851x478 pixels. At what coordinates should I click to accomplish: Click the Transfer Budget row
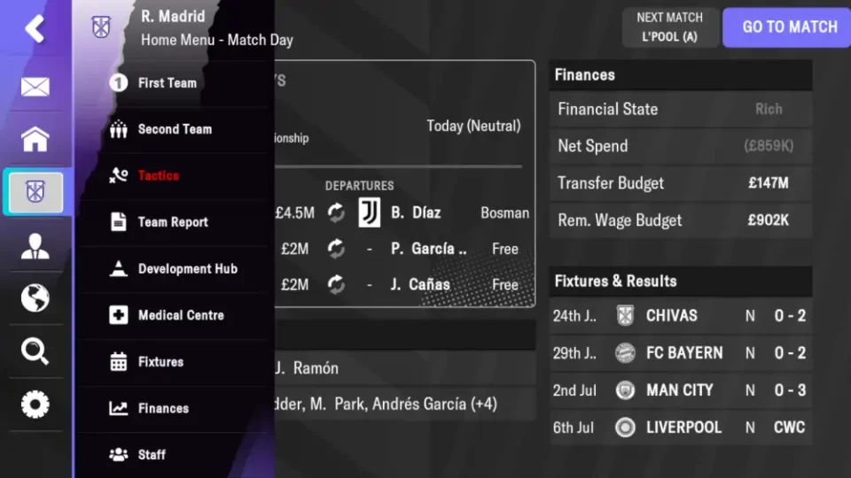(680, 183)
